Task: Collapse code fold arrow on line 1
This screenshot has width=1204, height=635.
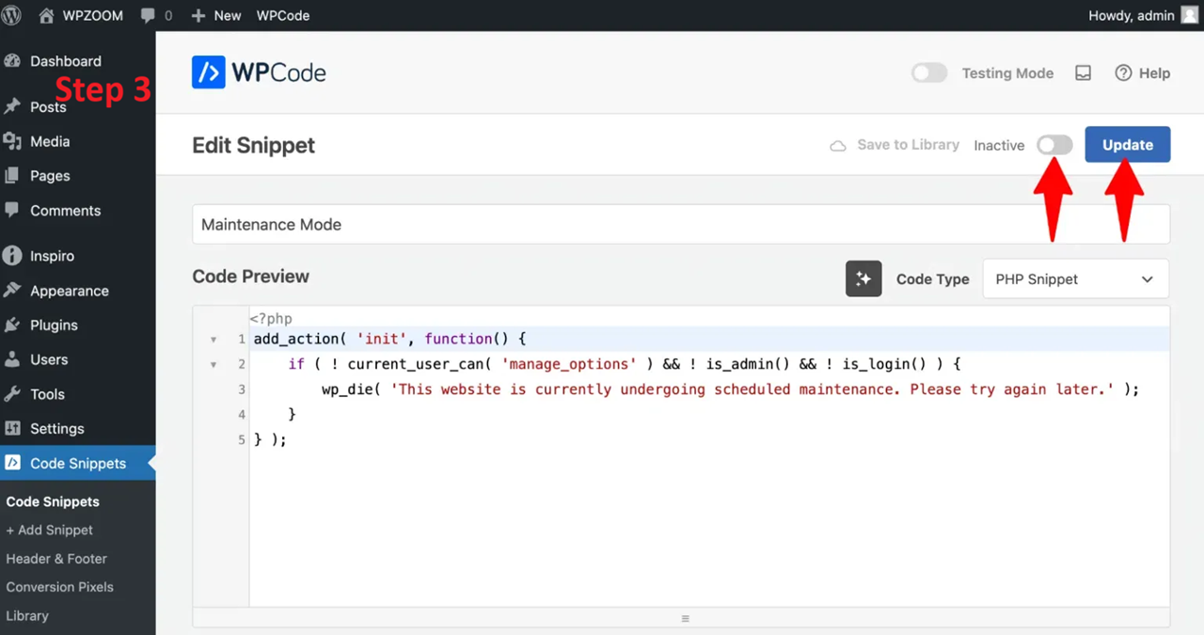Action: pyautogui.click(x=214, y=340)
